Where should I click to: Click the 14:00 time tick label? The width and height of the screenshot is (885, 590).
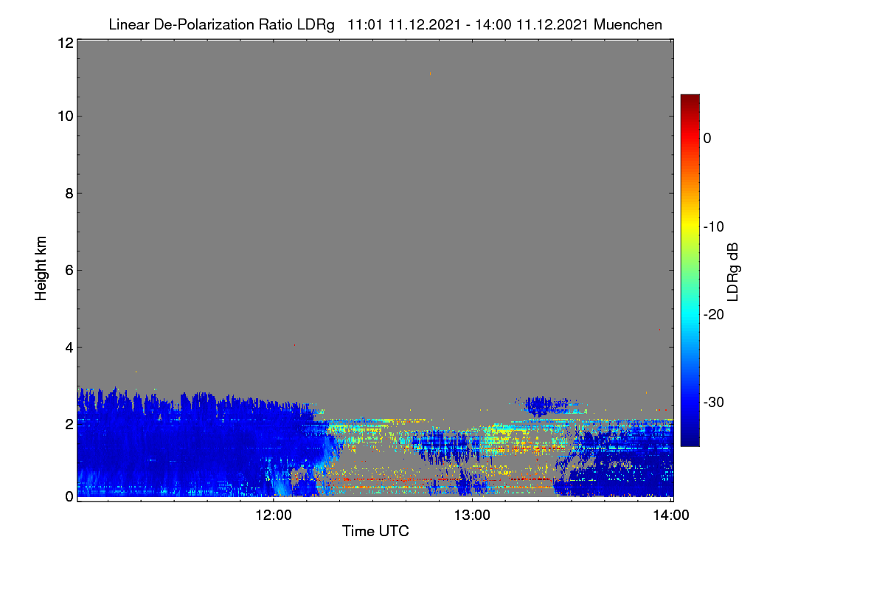[x=671, y=516]
